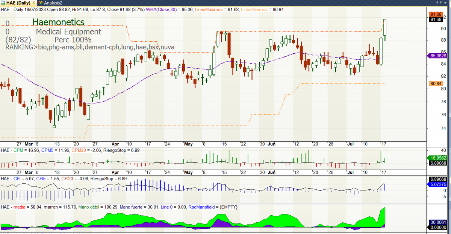Viewport: 451px width, 234px height.
Task: Click the HAE chart tab icon
Action: click(x=3, y=3)
